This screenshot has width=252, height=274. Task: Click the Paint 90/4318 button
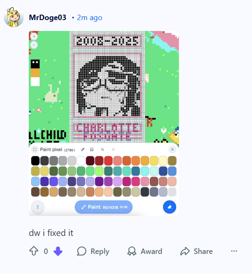coord(103,207)
